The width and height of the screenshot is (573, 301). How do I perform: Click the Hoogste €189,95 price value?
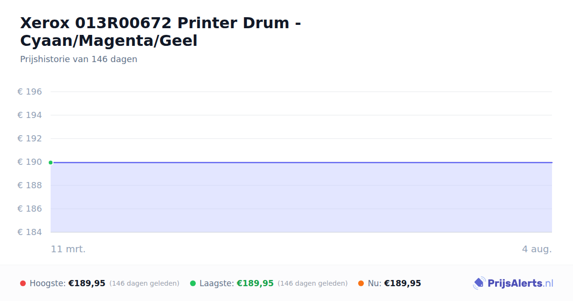click(87, 283)
